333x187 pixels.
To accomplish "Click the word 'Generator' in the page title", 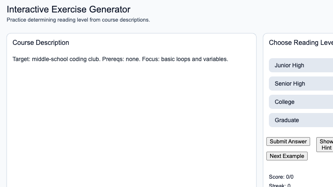I will pyautogui.click(x=109, y=9).
